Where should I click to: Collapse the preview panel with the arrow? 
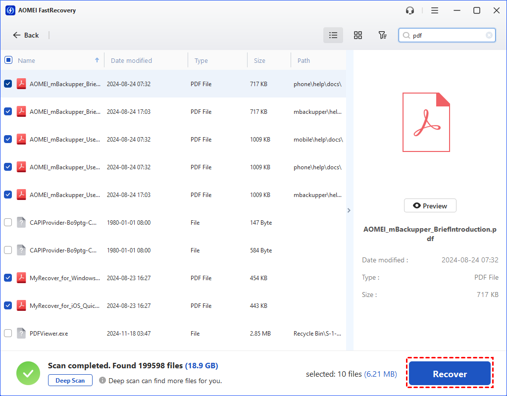click(349, 210)
